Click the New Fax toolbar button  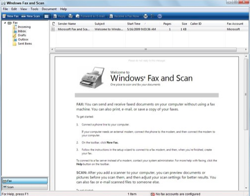click(x=10, y=16)
